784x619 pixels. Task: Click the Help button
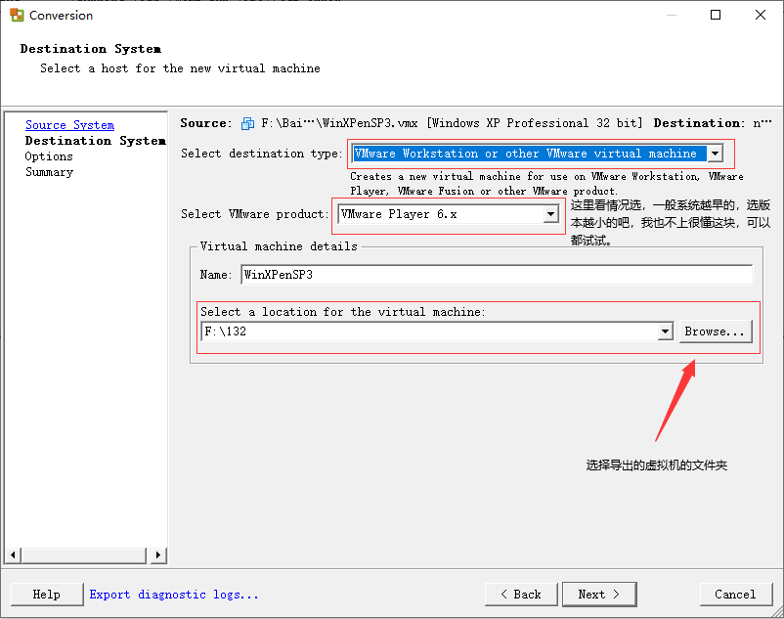click(x=47, y=595)
